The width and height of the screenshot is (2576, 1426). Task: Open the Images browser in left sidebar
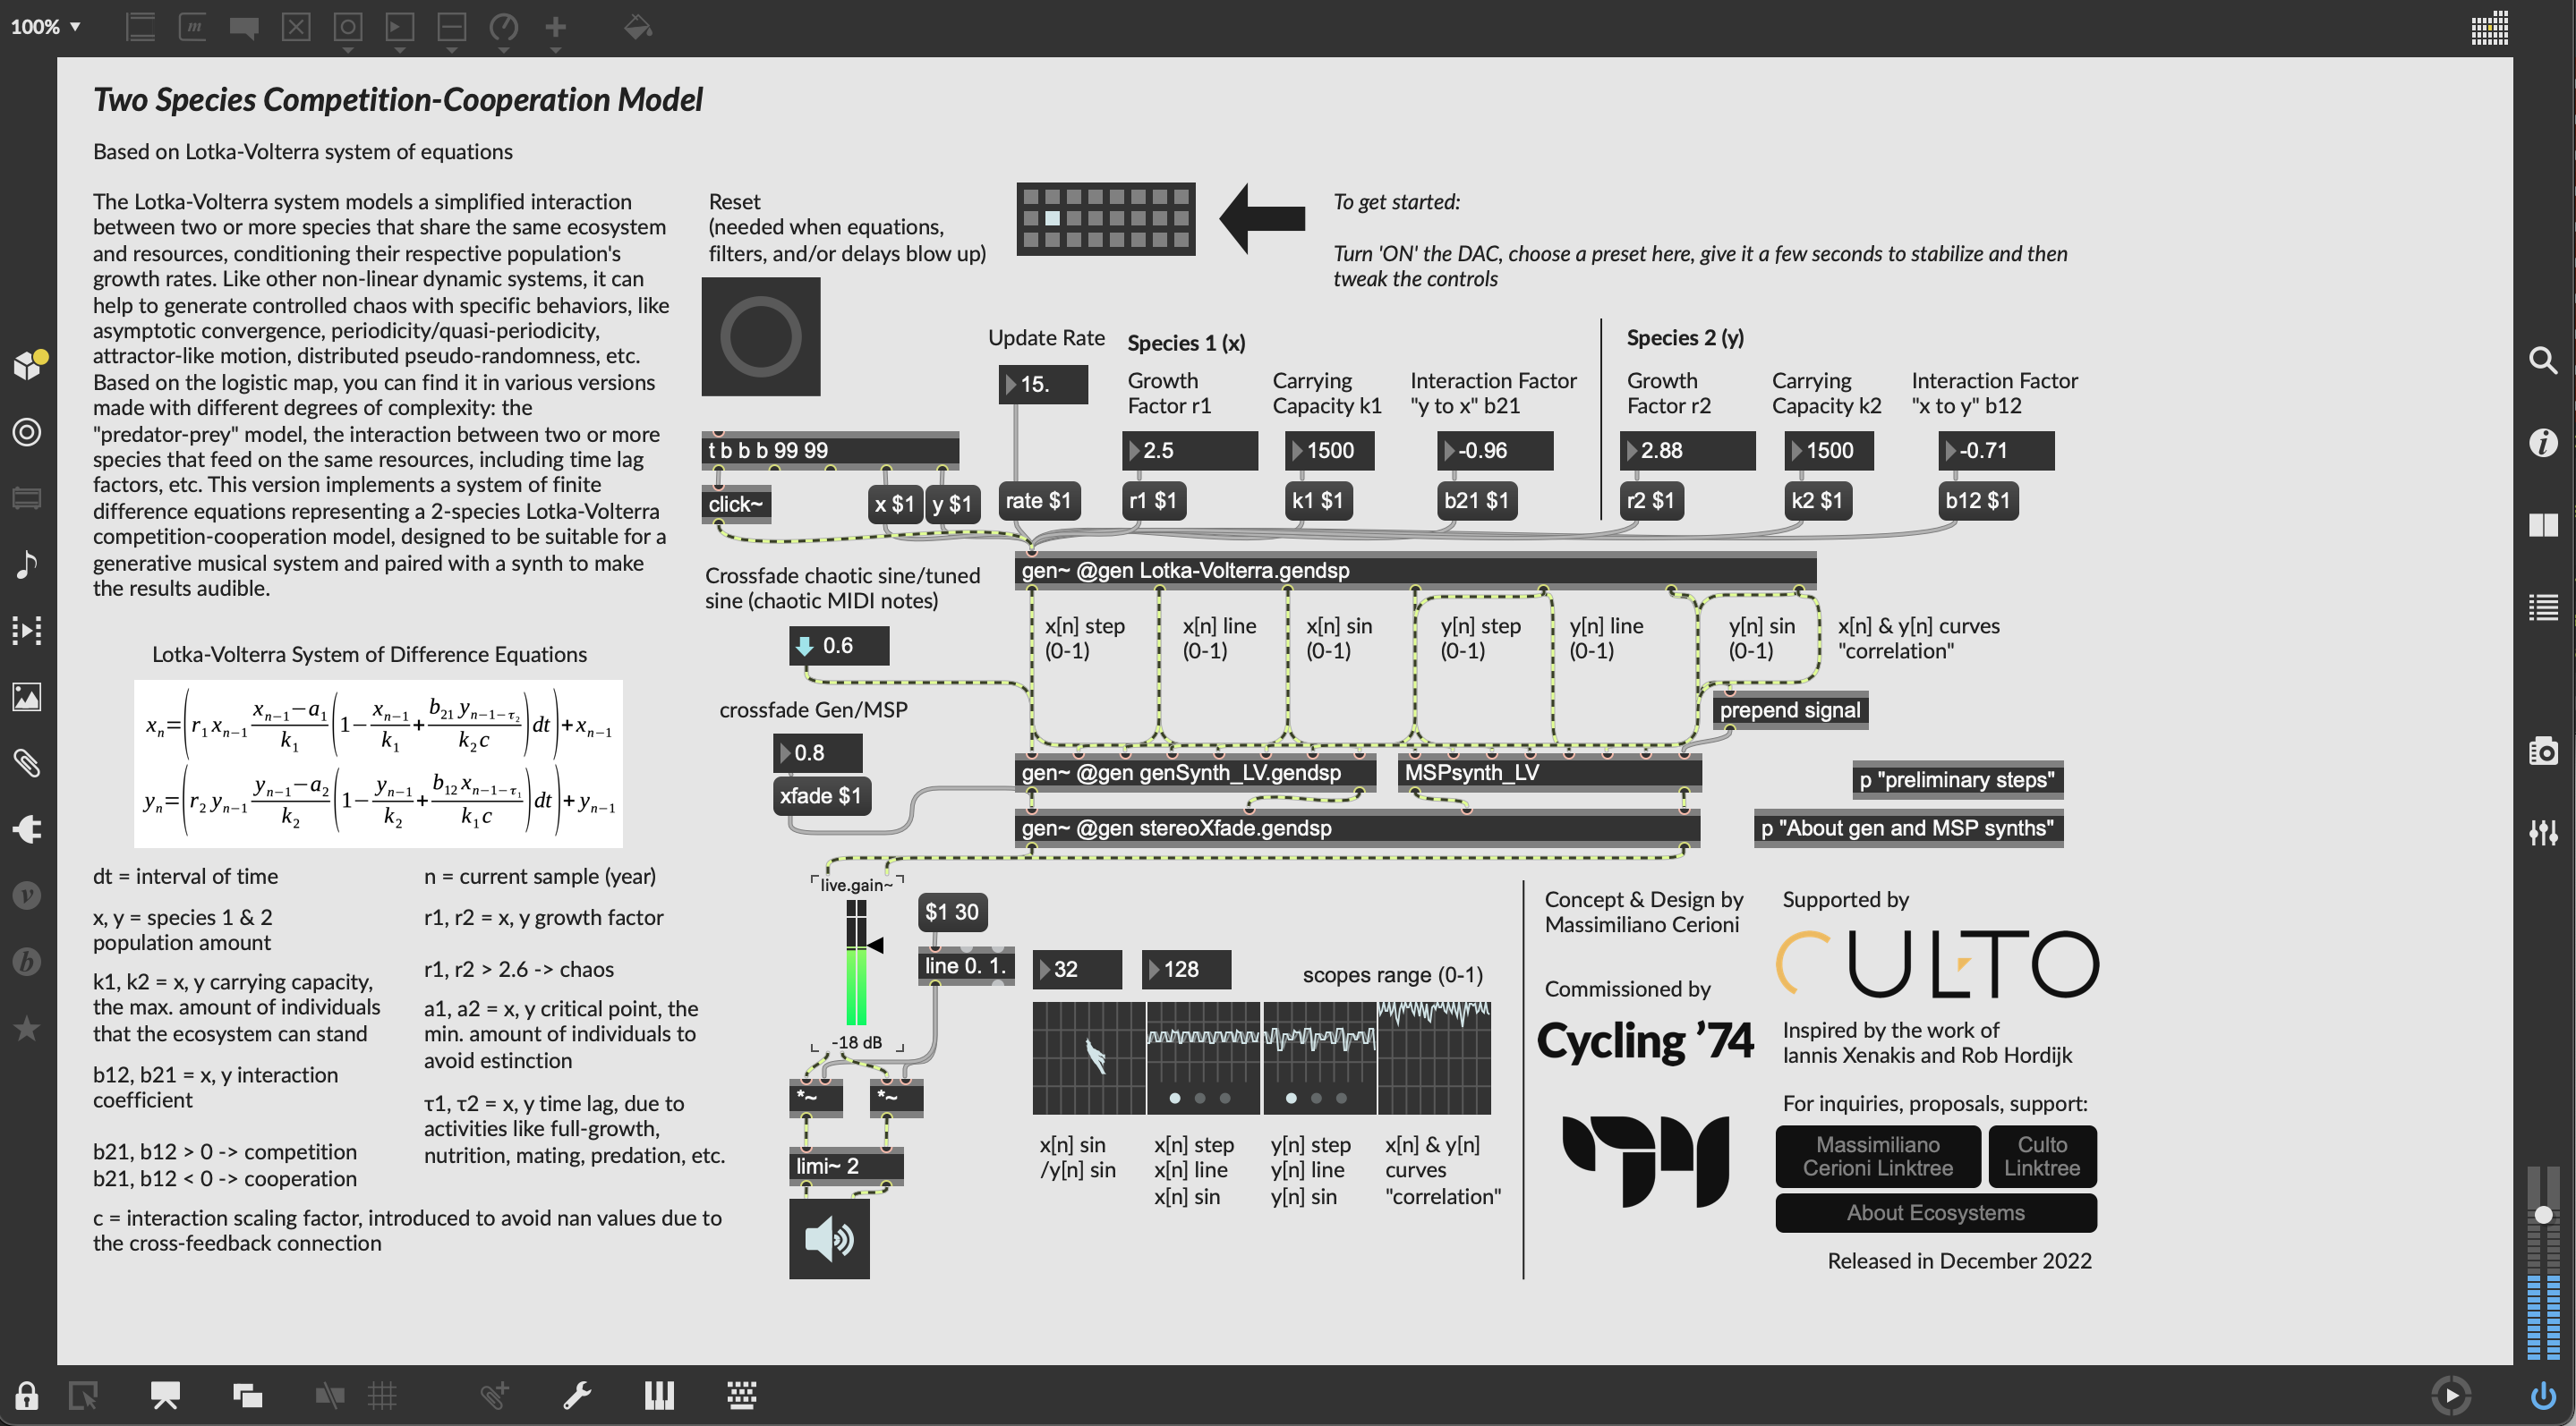click(x=27, y=697)
